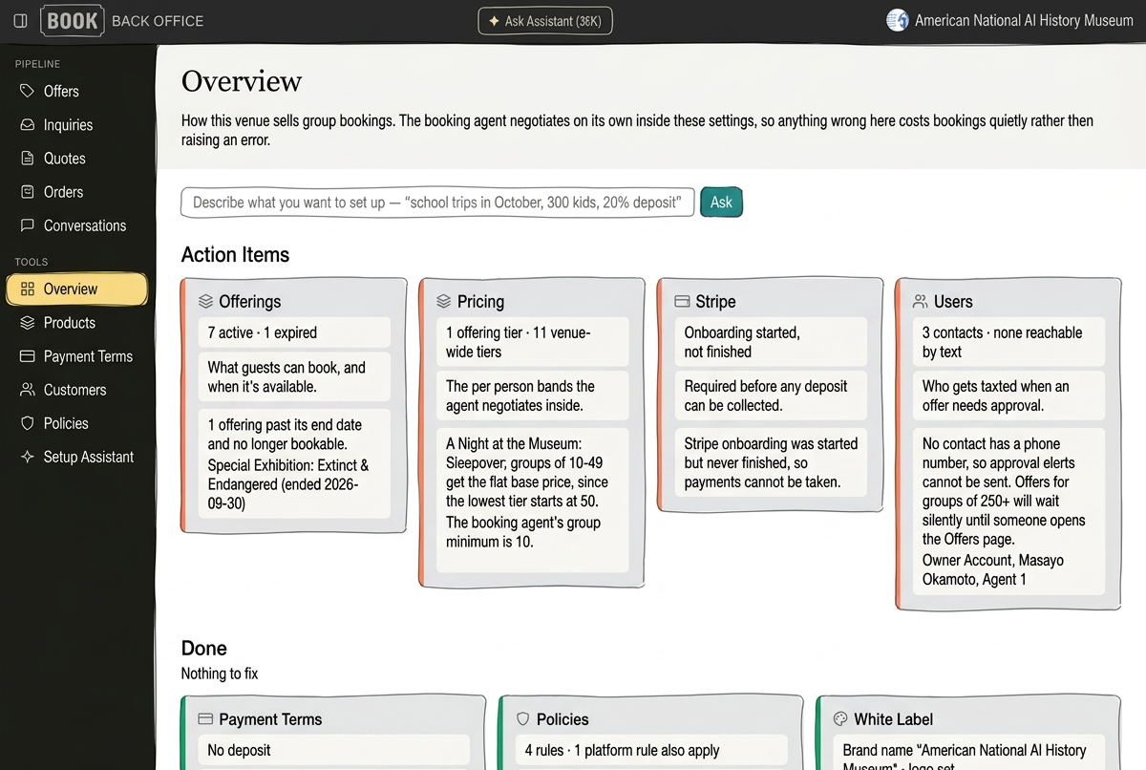Go to the Inquiries page
This screenshot has width=1146, height=770.
[x=77, y=124]
